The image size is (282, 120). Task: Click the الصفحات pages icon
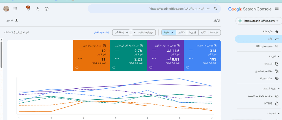coord(277,64)
